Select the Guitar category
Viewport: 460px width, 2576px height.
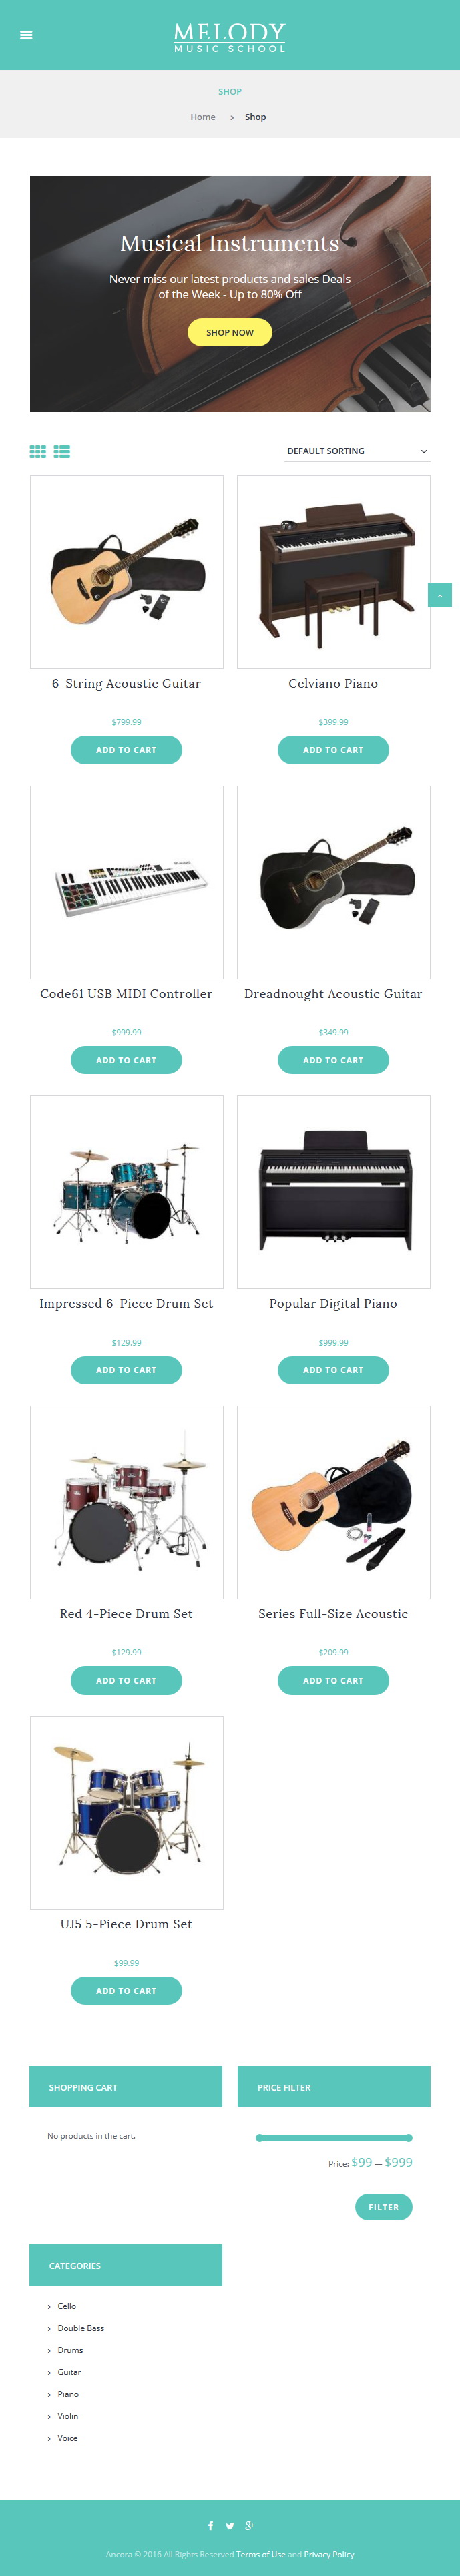point(69,2371)
